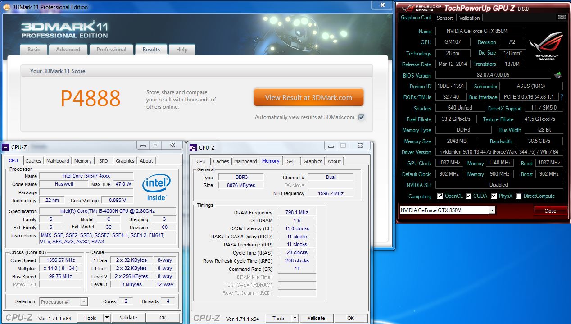Toggle Automatically view results at 3DMark.com checkbox
The height and width of the screenshot is (324, 571).
[x=361, y=117]
